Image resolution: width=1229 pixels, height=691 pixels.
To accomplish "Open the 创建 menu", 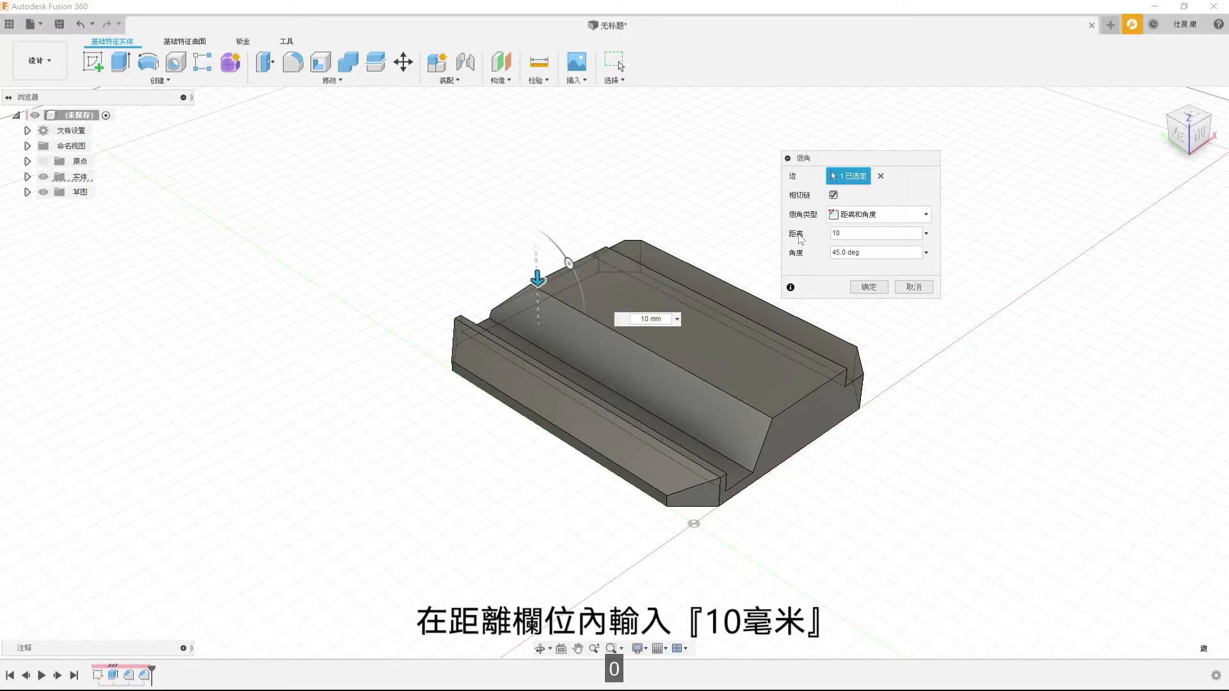I will pos(160,81).
